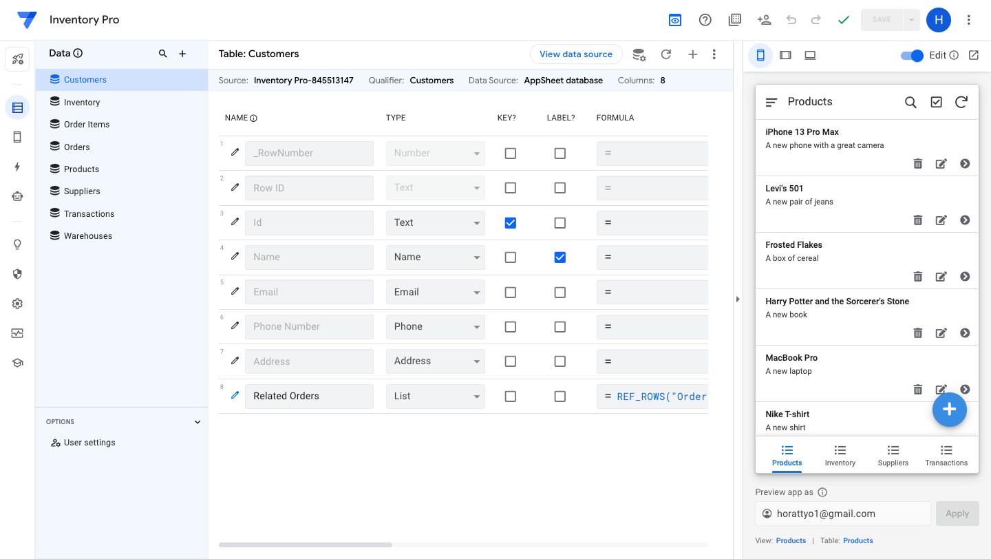Turn off the preview Edit toggle

[912, 55]
